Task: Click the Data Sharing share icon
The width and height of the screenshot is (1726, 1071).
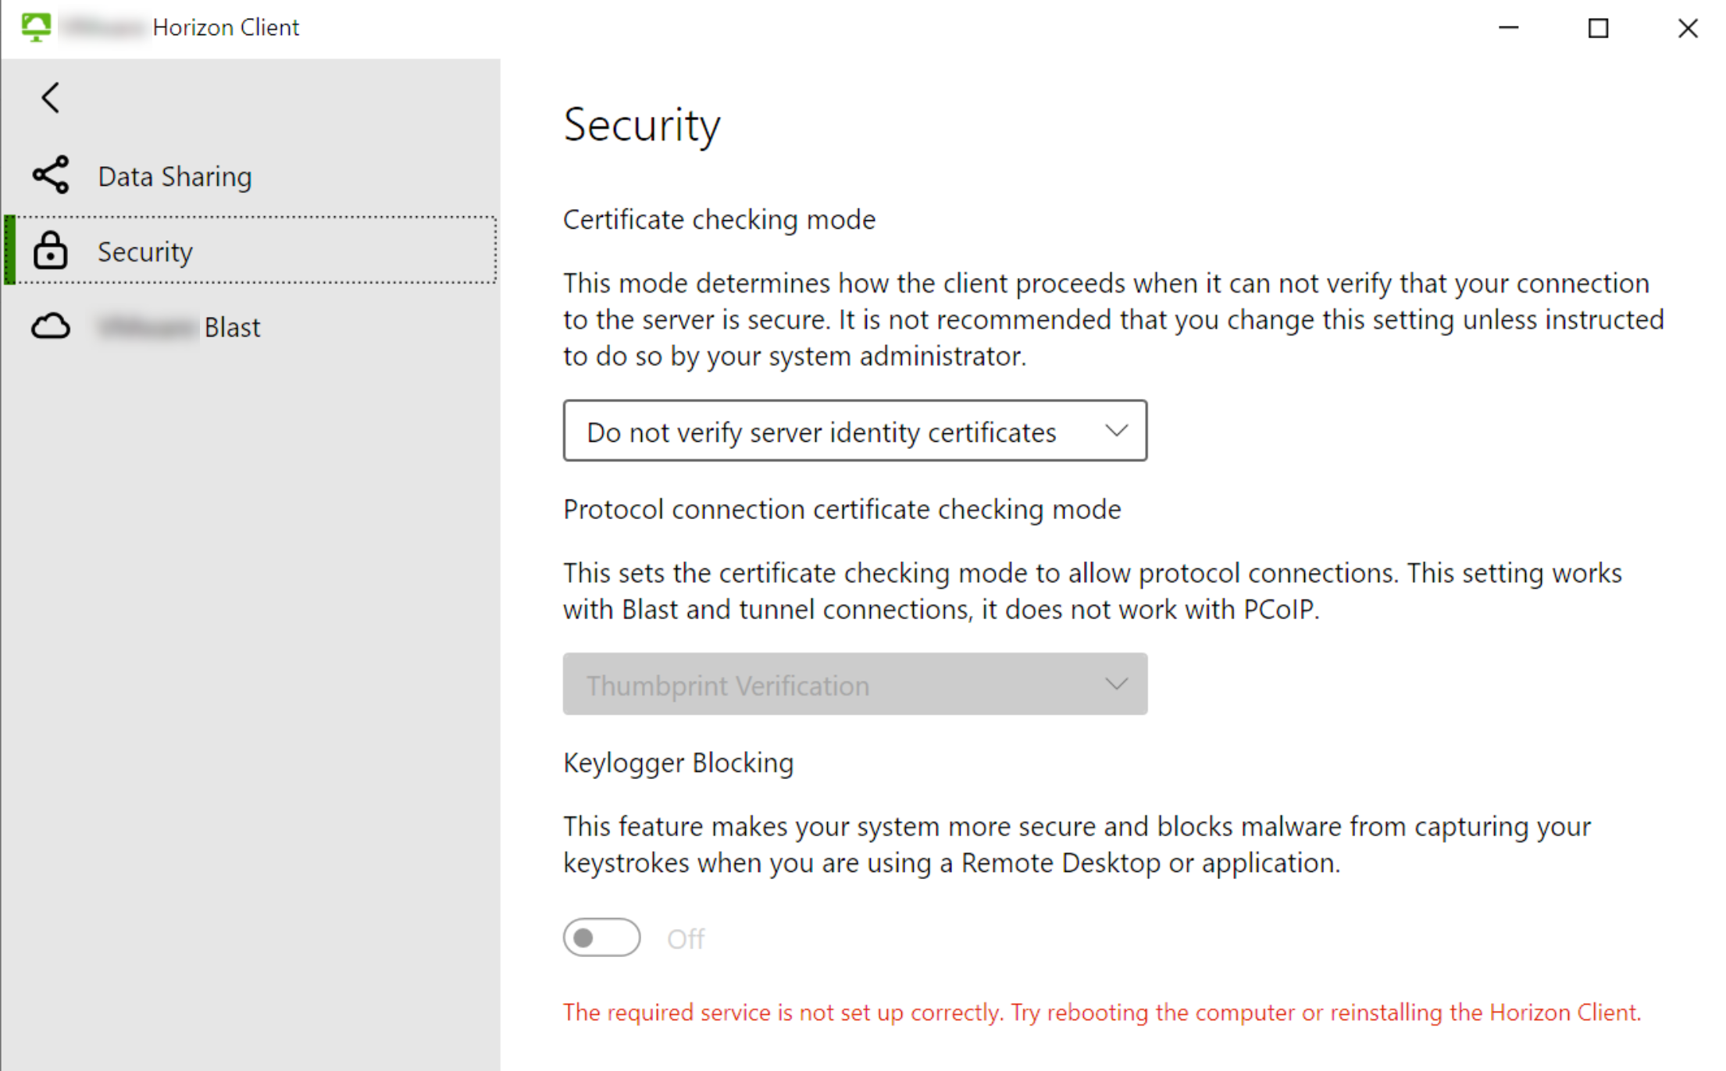Action: pyautogui.click(x=51, y=175)
